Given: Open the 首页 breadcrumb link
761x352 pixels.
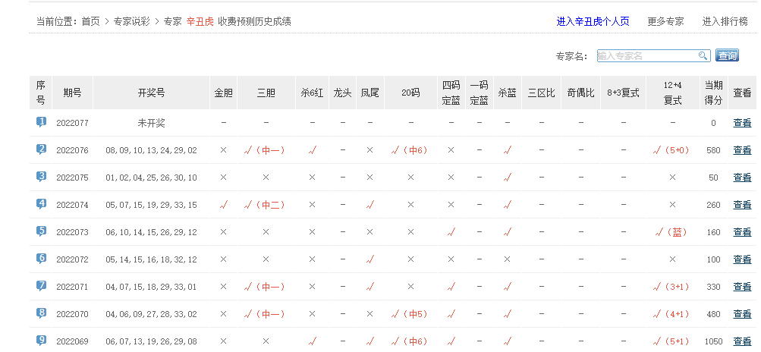Looking at the screenshot, I should 90,21.
